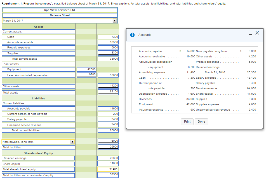Select the Unearned service revenue amount 2400

(108, 125)
